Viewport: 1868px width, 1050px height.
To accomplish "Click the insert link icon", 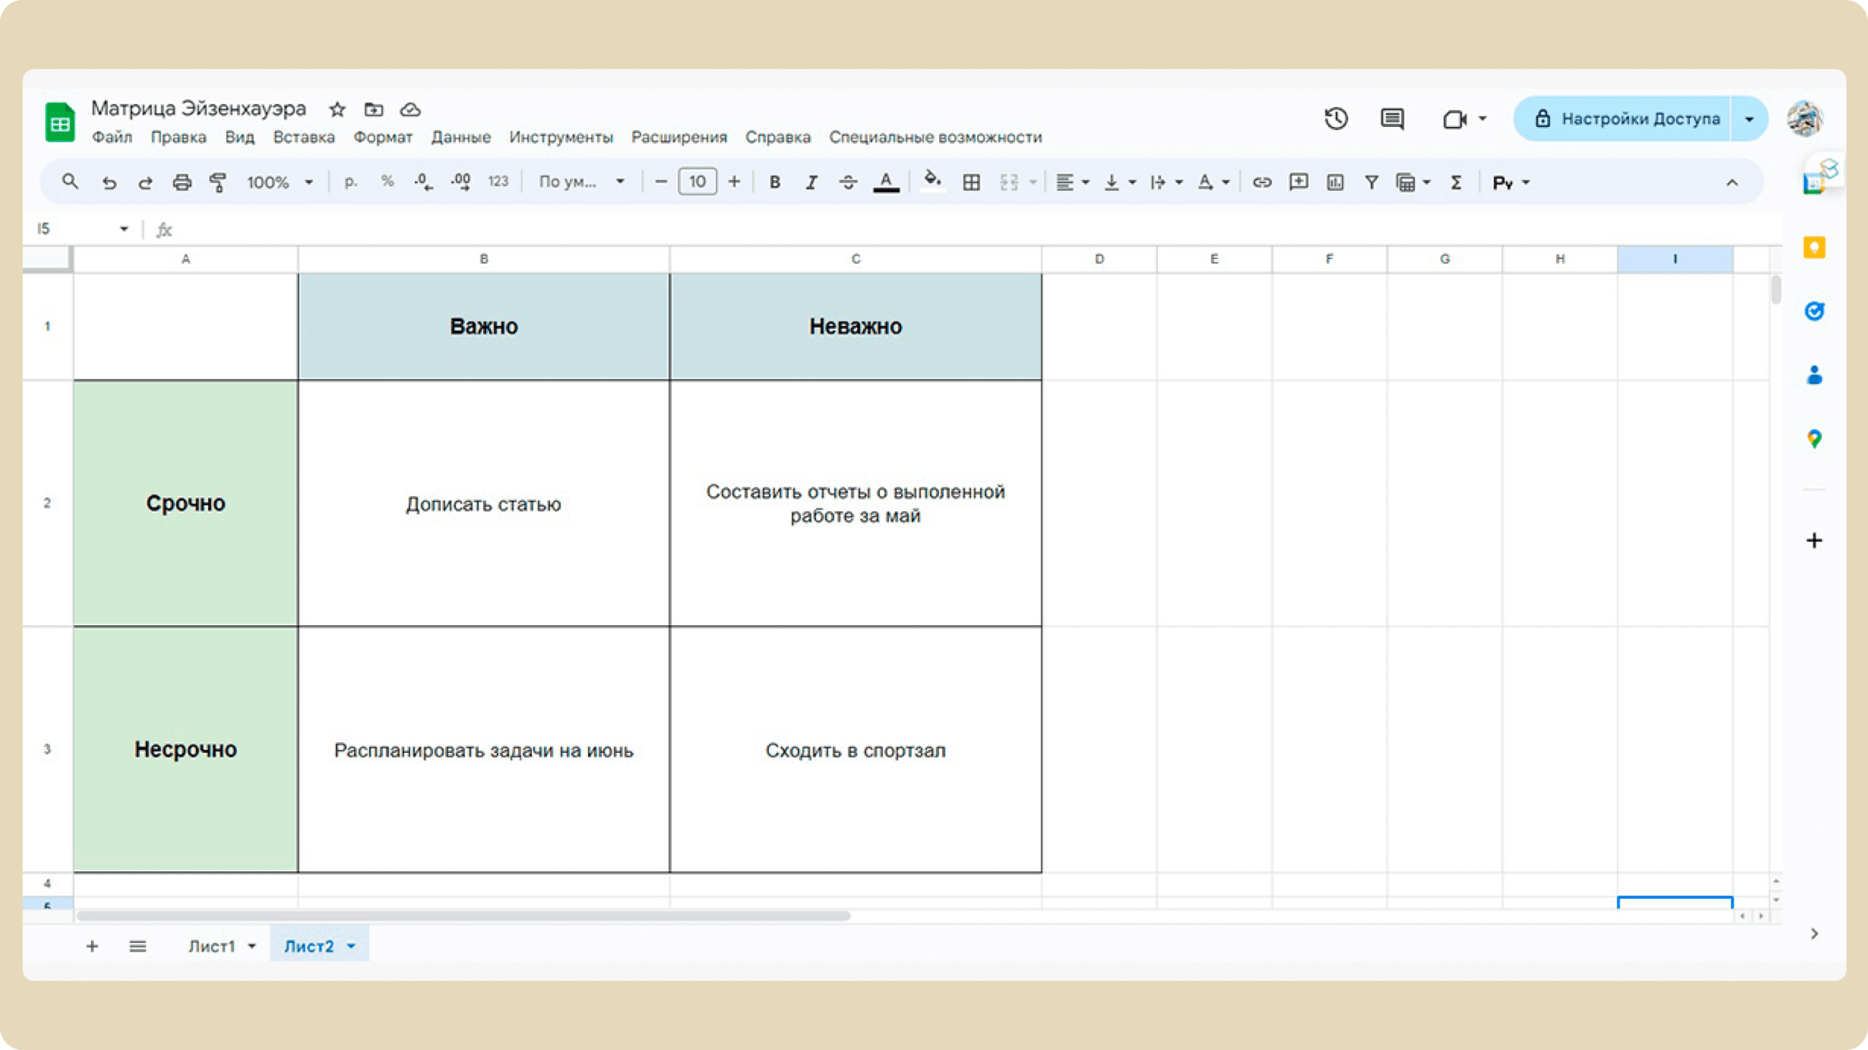I will [1262, 182].
